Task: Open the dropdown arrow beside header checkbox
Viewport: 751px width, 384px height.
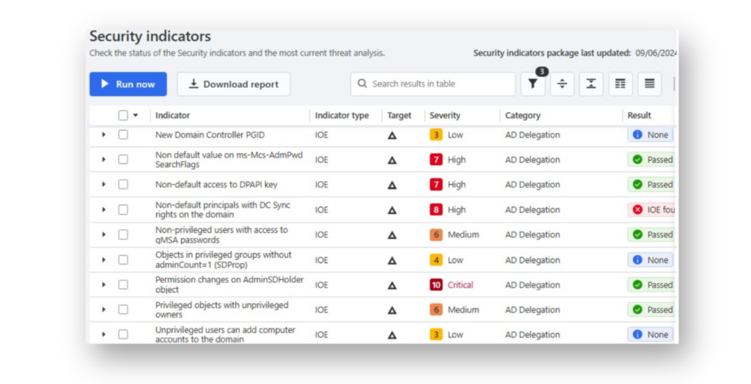Action: pyautogui.click(x=136, y=115)
